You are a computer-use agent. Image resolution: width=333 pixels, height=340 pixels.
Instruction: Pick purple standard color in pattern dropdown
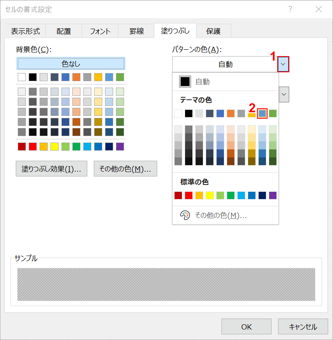273,195
